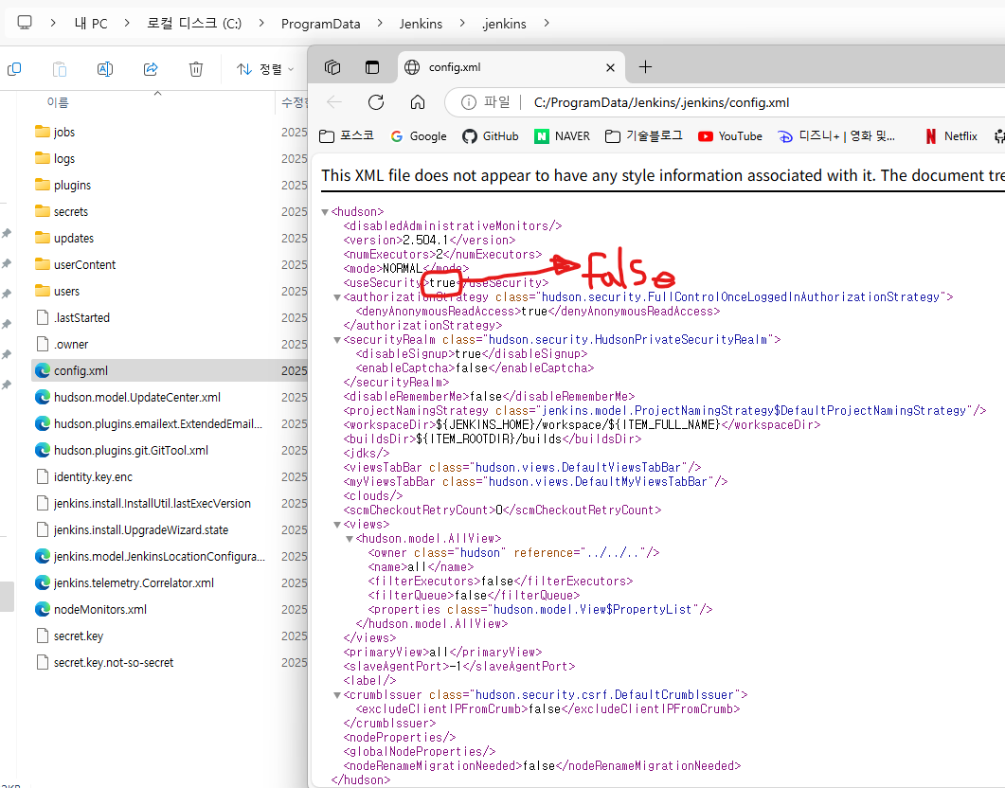This screenshot has width=1005, height=788.
Task: Click the 로컬 디스크 (C:) breadcrumb
Action: 194,24
